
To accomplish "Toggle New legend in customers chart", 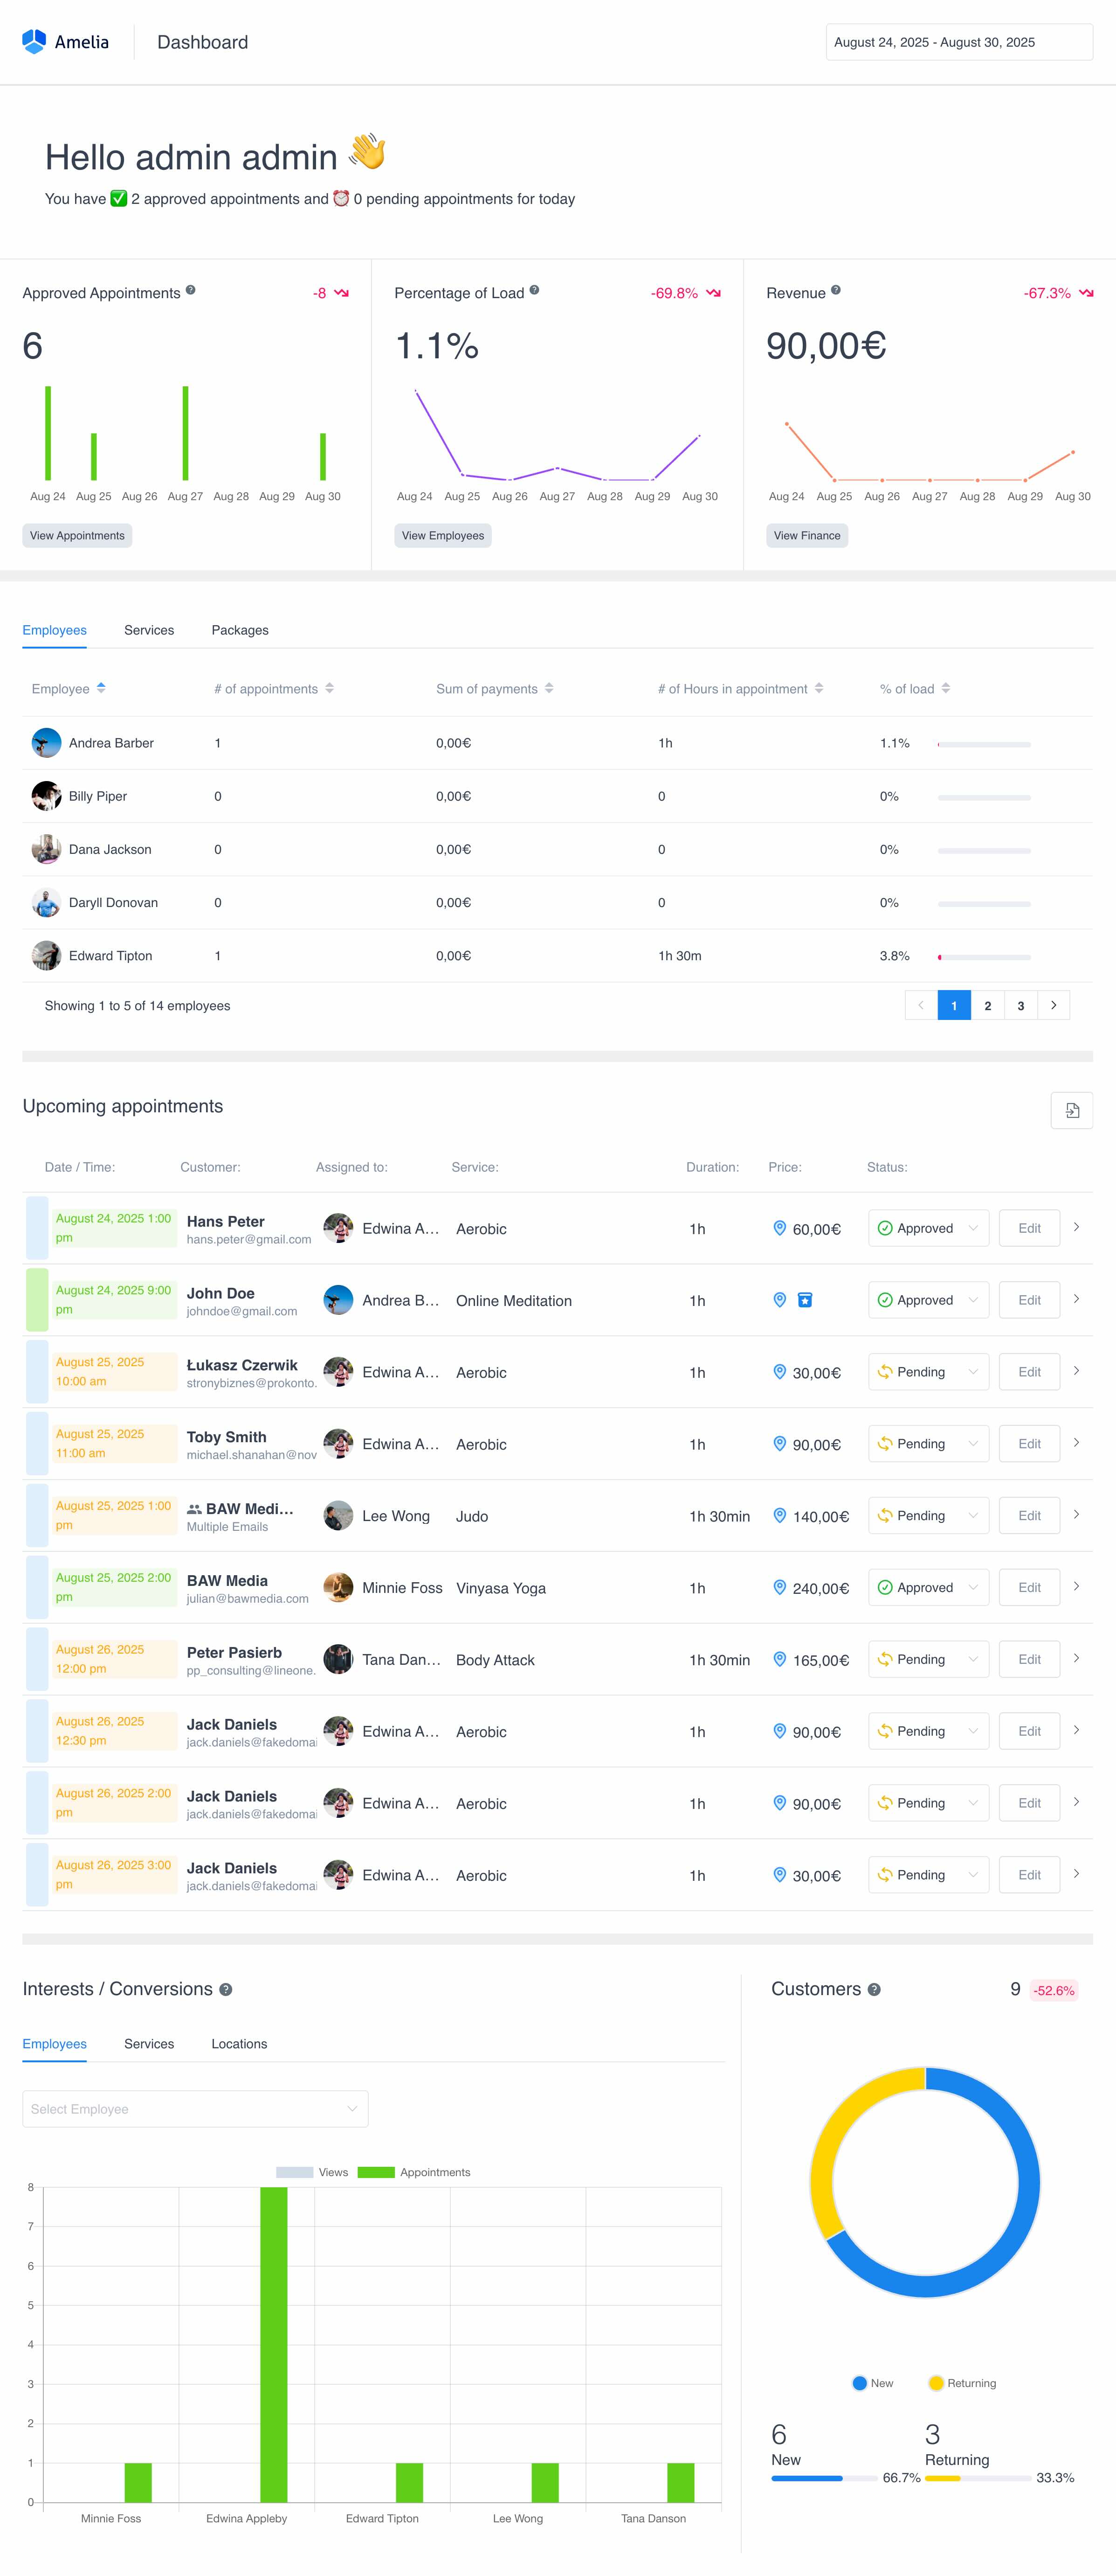I will point(872,2383).
